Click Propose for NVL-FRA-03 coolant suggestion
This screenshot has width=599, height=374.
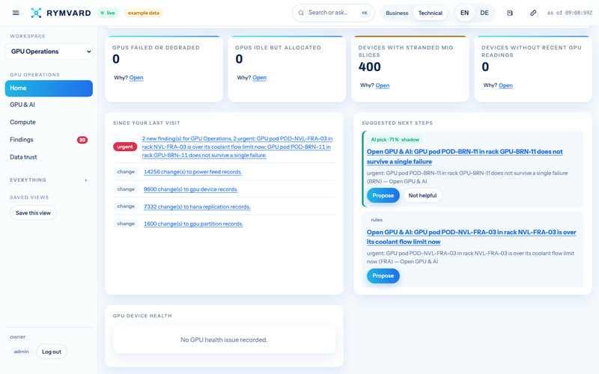pyautogui.click(x=383, y=276)
